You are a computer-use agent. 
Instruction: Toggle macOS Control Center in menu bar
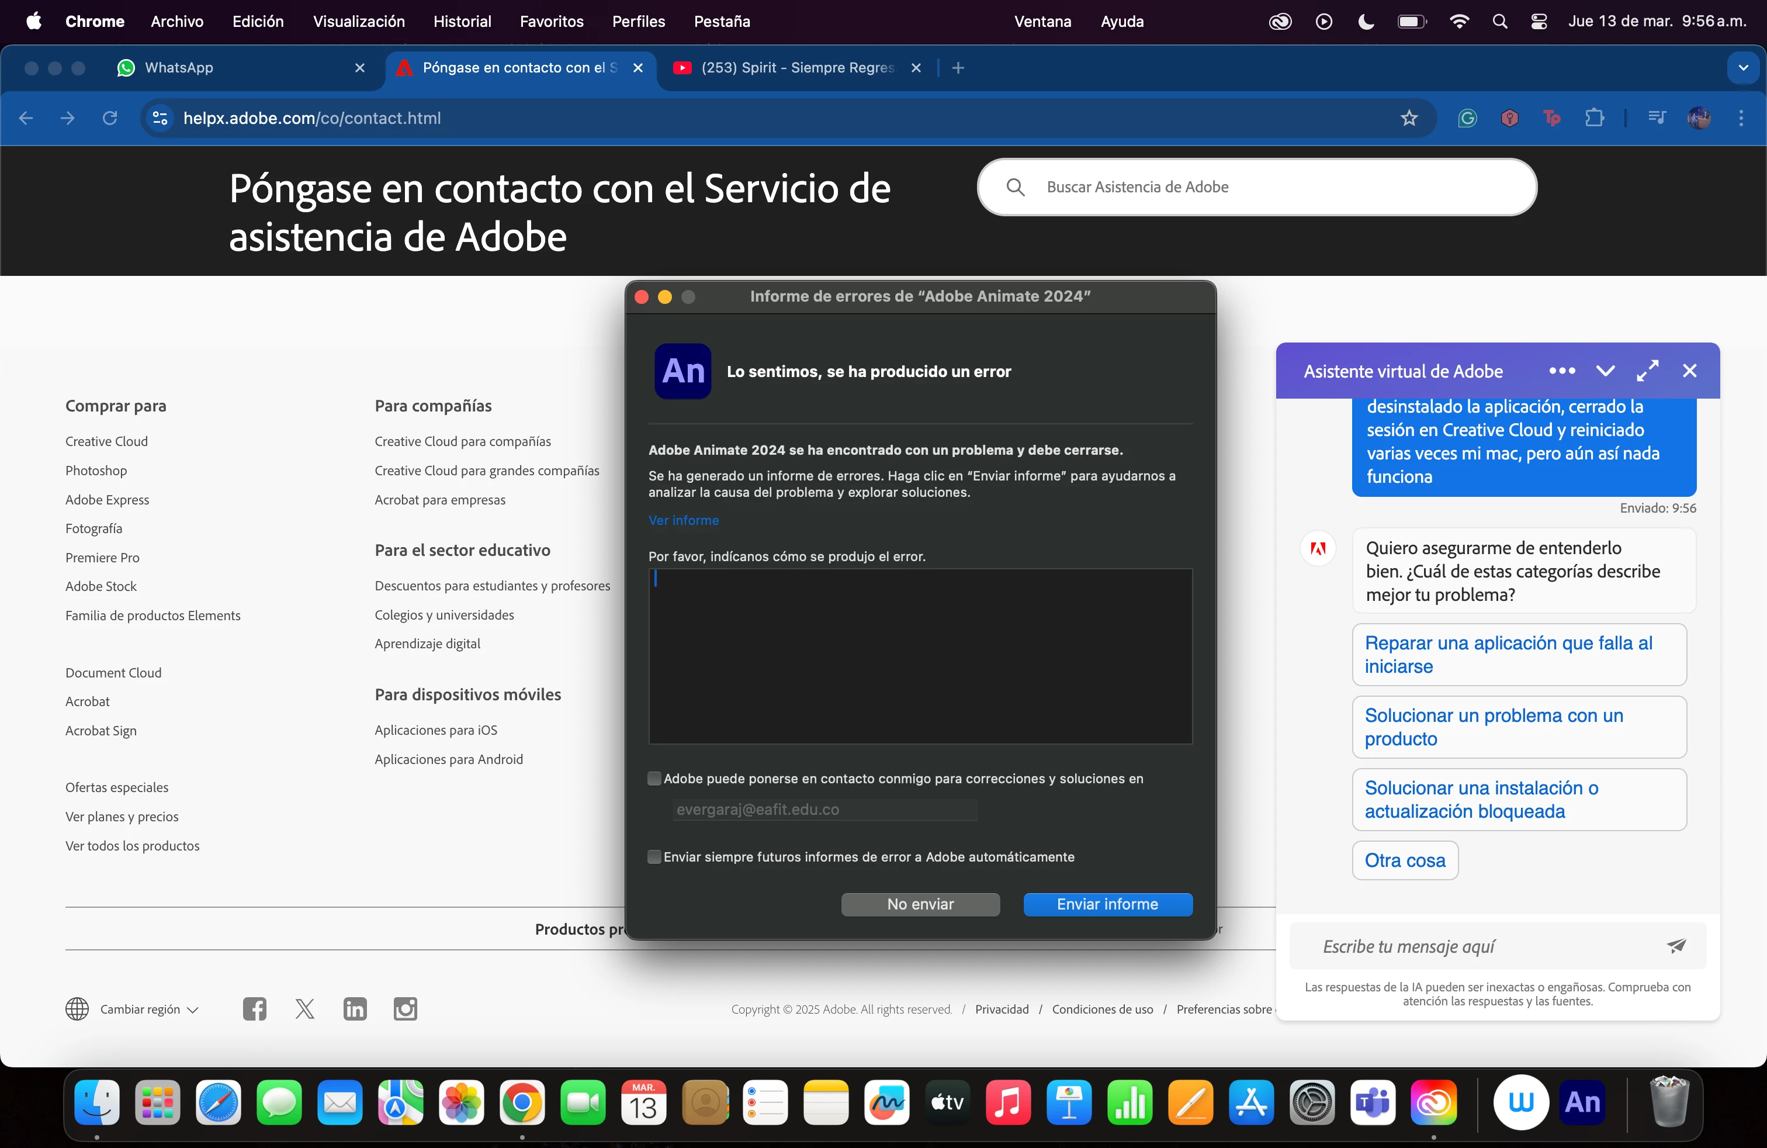(1539, 22)
